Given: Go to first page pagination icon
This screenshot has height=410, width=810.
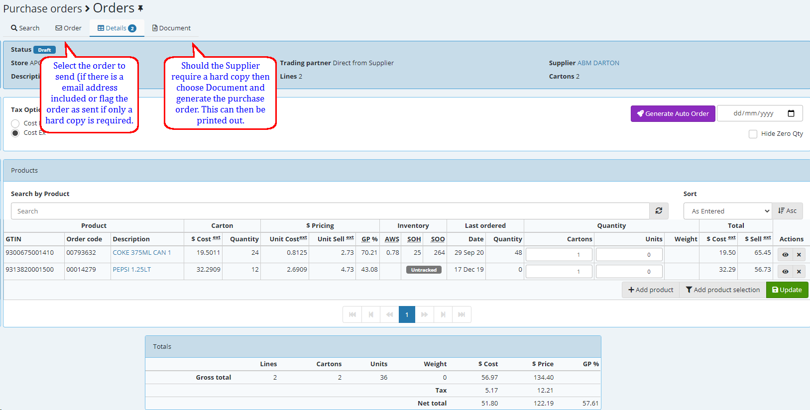Looking at the screenshot, I should click(x=352, y=314).
